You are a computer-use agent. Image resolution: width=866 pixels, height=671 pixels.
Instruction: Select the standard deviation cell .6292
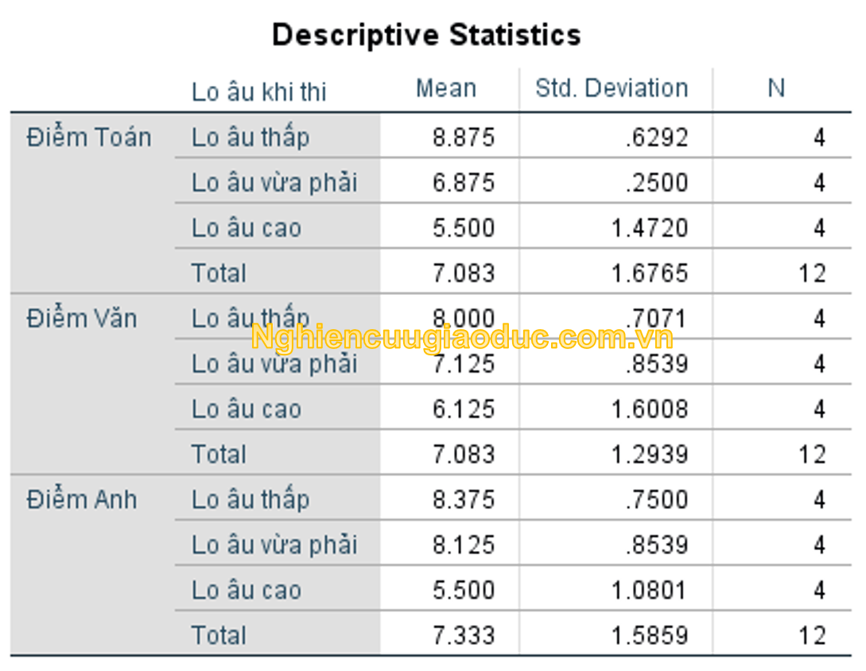click(x=656, y=138)
